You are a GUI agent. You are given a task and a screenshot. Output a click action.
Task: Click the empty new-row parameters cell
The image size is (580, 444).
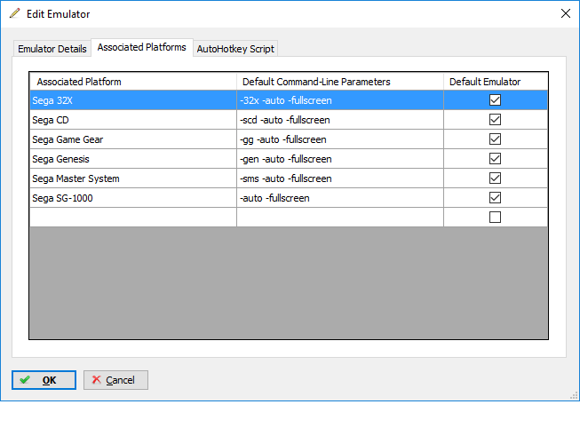click(340, 217)
